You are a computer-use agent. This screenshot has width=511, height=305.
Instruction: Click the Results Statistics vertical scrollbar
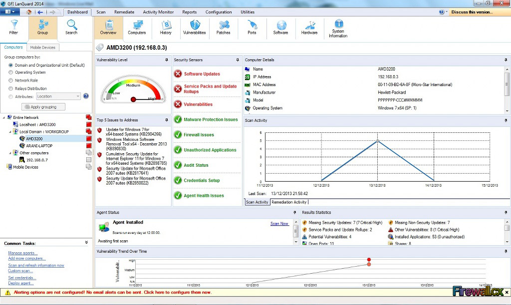(x=507, y=231)
